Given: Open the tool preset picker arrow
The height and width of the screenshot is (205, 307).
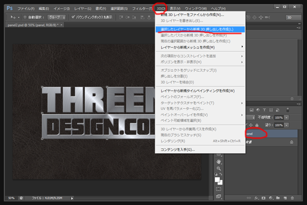Looking at the screenshot, I should pos(19,17).
